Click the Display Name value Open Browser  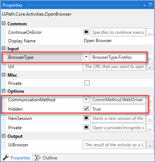pos(98,41)
